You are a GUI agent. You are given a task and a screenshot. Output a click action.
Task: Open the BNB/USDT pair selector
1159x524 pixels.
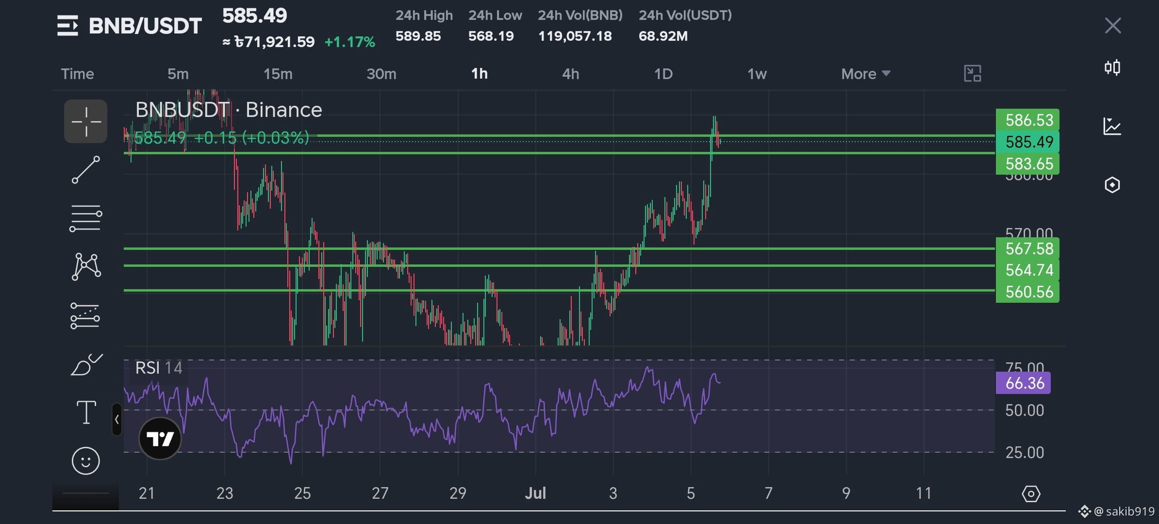coord(145,26)
